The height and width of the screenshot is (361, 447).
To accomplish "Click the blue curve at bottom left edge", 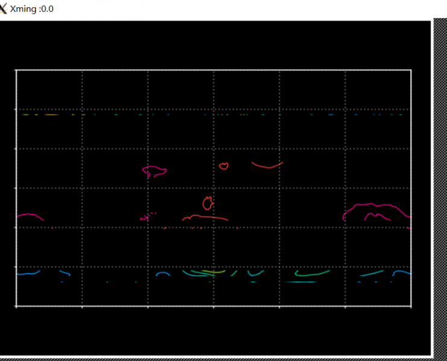I will (27, 273).
